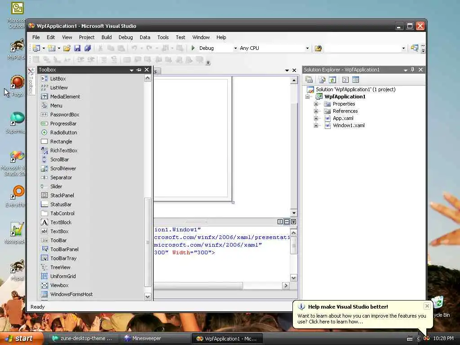This screenshot has width=460, height=345.
Task: Save the current file with floppy icon
Action: 77,48
